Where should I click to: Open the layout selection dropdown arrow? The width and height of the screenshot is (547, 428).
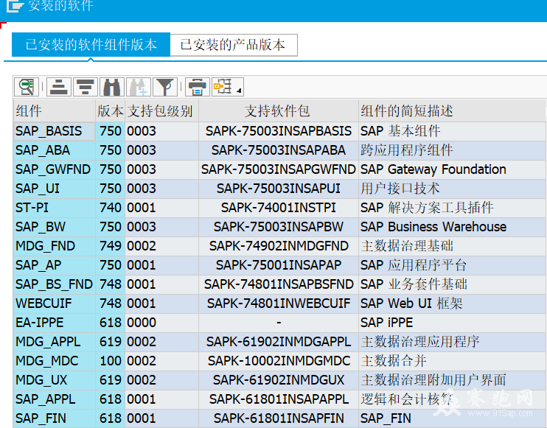239,91
